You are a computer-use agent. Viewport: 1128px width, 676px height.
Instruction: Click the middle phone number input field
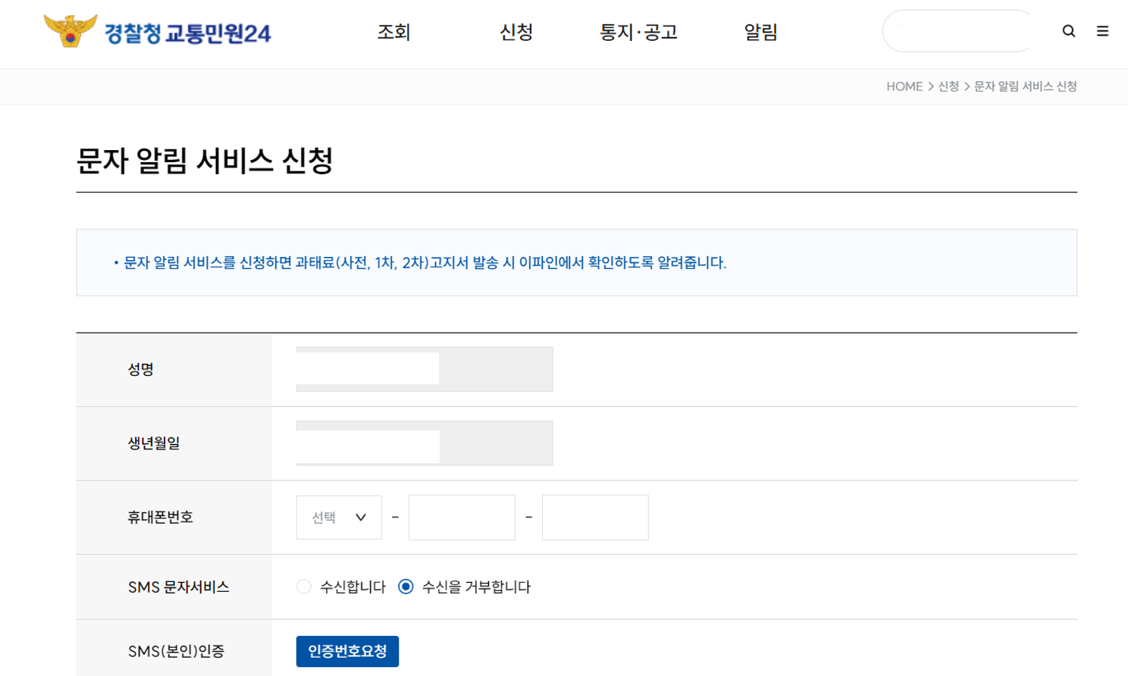461,517
